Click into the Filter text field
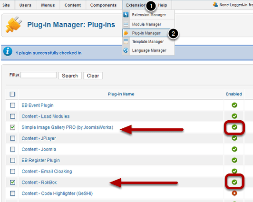This screenshot has width=253, height=202. 39,75
